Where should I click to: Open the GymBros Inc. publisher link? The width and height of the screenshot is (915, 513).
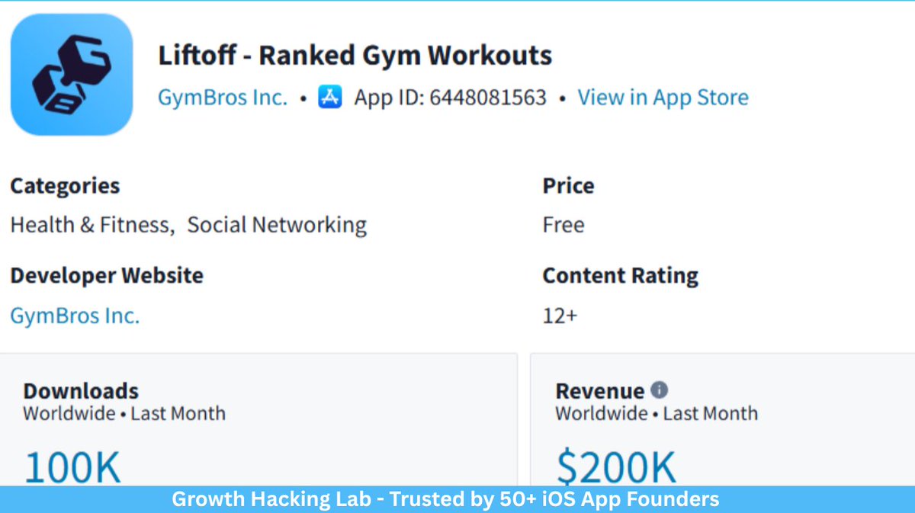[223, 98]
